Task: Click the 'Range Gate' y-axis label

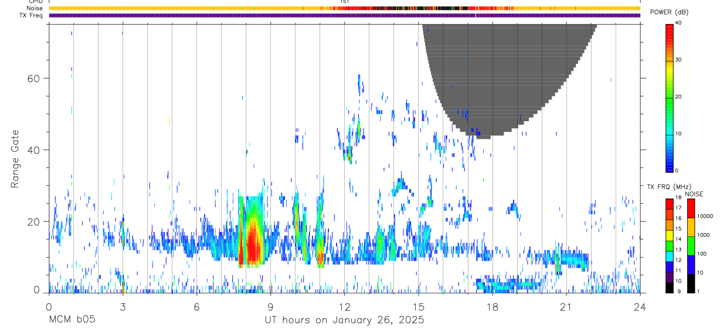Action: [15, 159]
